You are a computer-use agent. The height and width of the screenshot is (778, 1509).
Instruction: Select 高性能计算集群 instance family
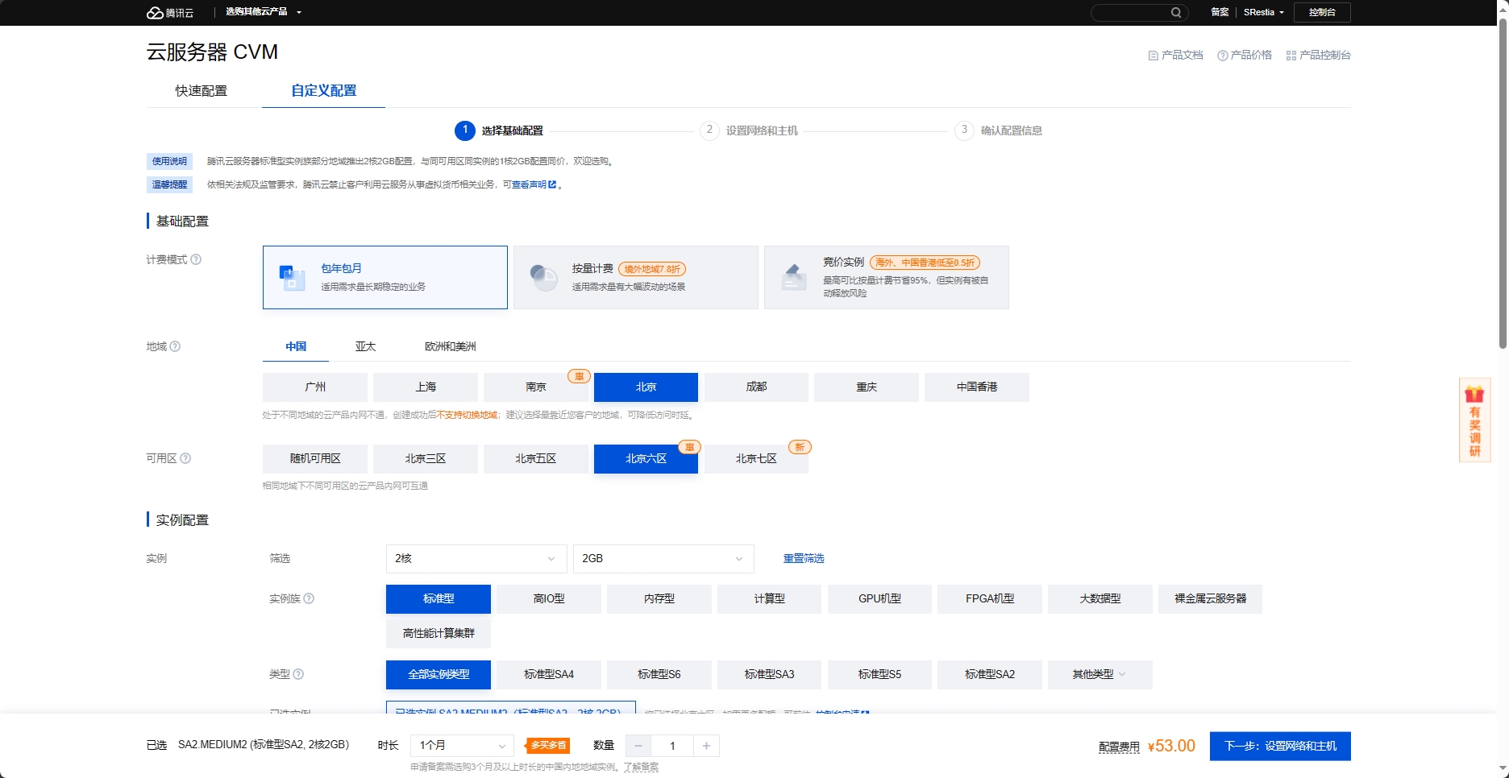coord(439,634)
